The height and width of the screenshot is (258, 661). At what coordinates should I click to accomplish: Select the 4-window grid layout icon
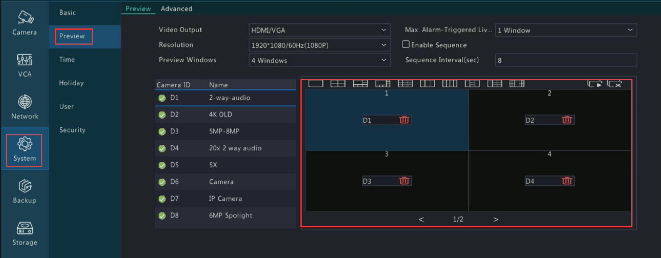click(338, 83)
